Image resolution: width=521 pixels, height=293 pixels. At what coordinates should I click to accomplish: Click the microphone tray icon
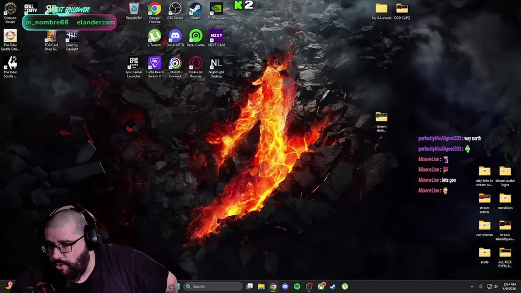click(481, 286)
